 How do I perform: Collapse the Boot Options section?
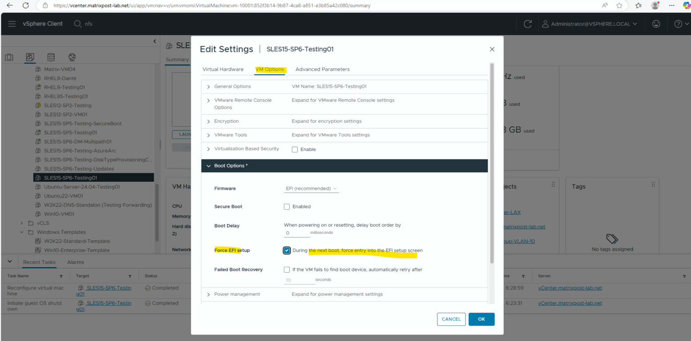pos(209,166)
